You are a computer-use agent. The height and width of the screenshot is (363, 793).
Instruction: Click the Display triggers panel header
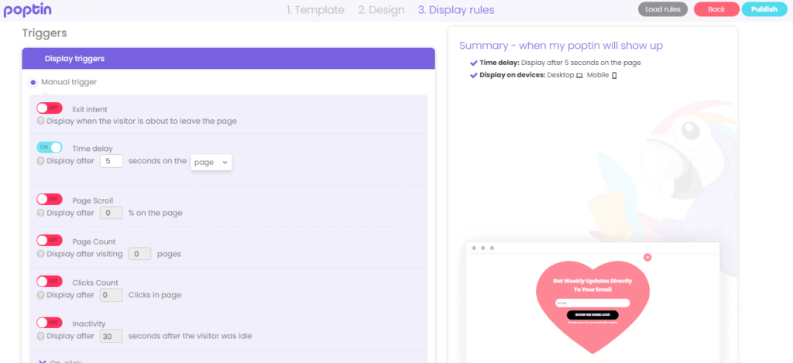click(x=228, y=59)
